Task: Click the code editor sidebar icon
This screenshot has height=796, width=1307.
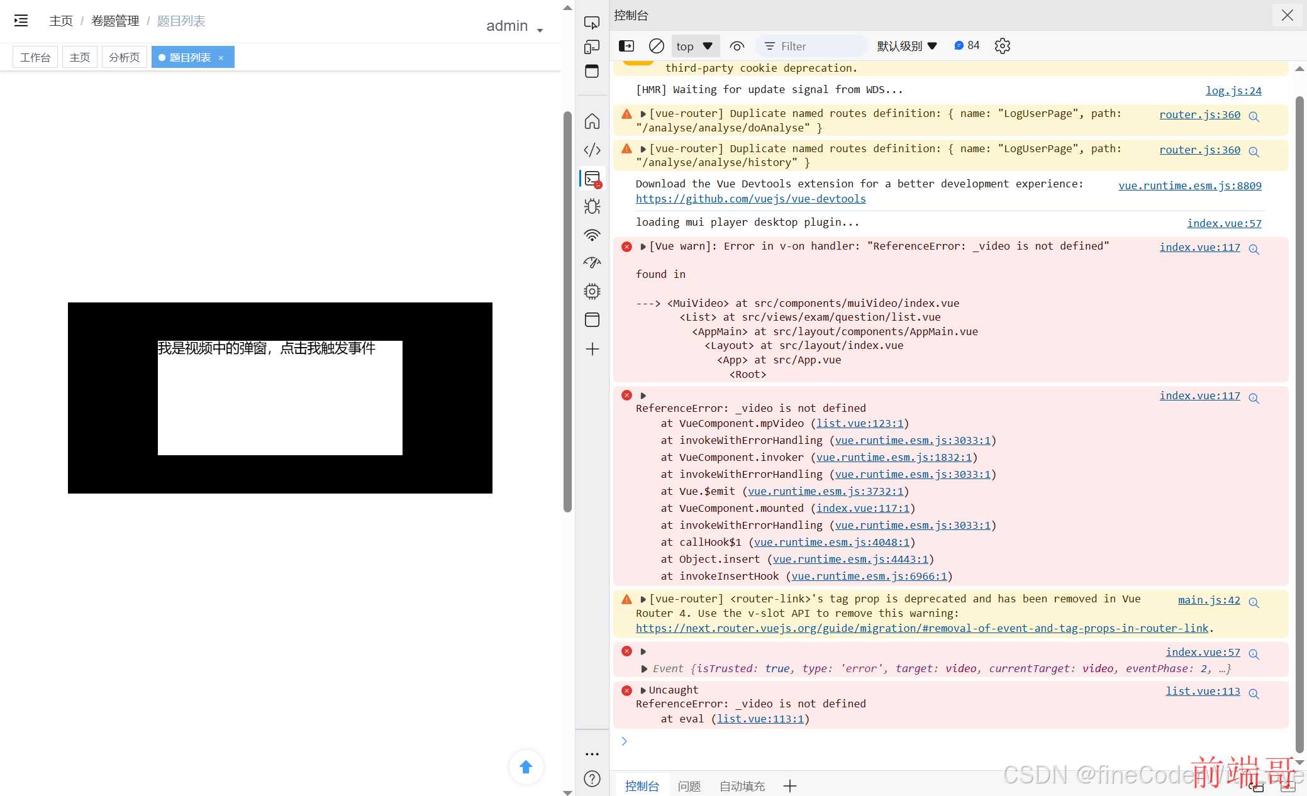Action: tap(592, 149)
